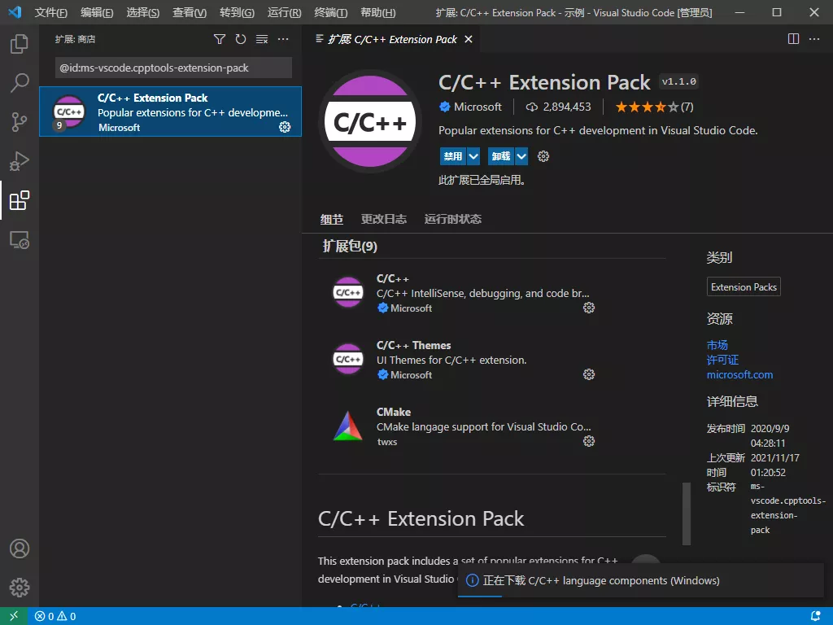The height and width of the screenshot is (625, 833).
Task: Switch to the 细节 tab
Action: (x=332, y=219)
